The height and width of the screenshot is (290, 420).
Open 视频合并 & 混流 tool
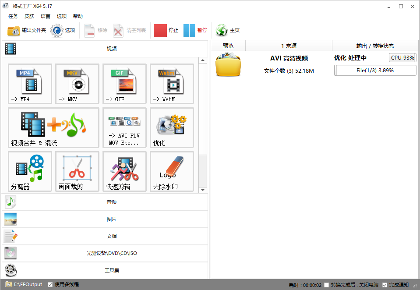53,127
